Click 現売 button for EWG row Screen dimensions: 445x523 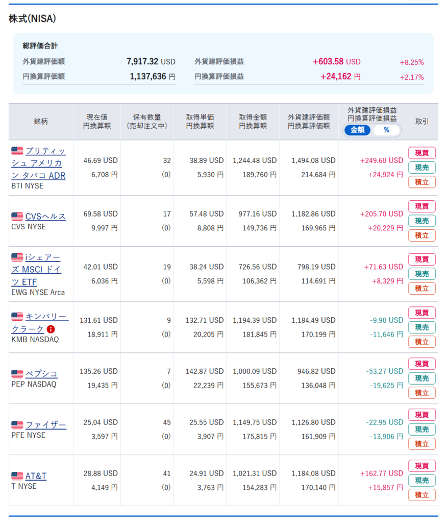pyautogui.click(x=422, y=274)
